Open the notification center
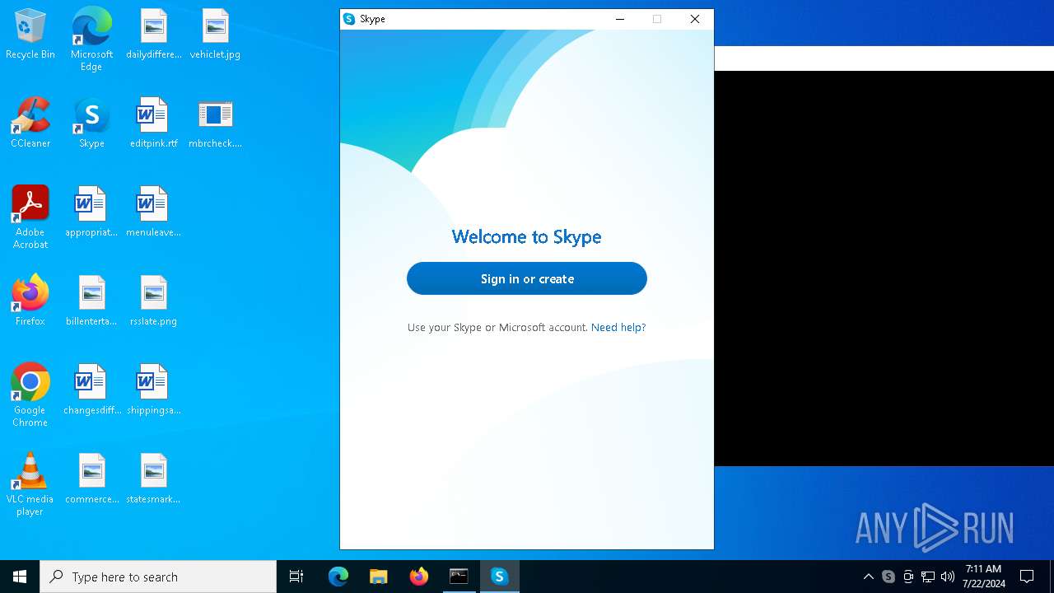 [x=1027, y=577]
